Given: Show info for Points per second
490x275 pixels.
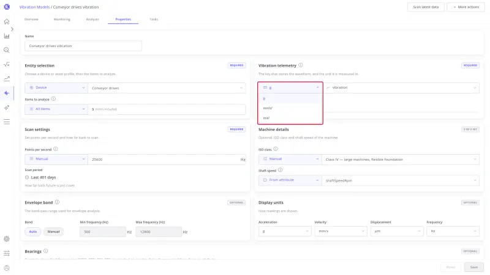Looking at the screenshot, I should (56, 149).
